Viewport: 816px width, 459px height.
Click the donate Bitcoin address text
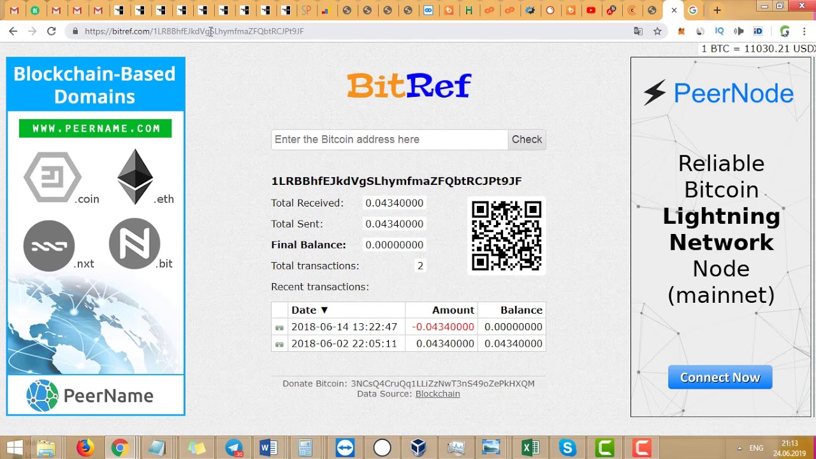pyautogui.click(x=442, y=384)
